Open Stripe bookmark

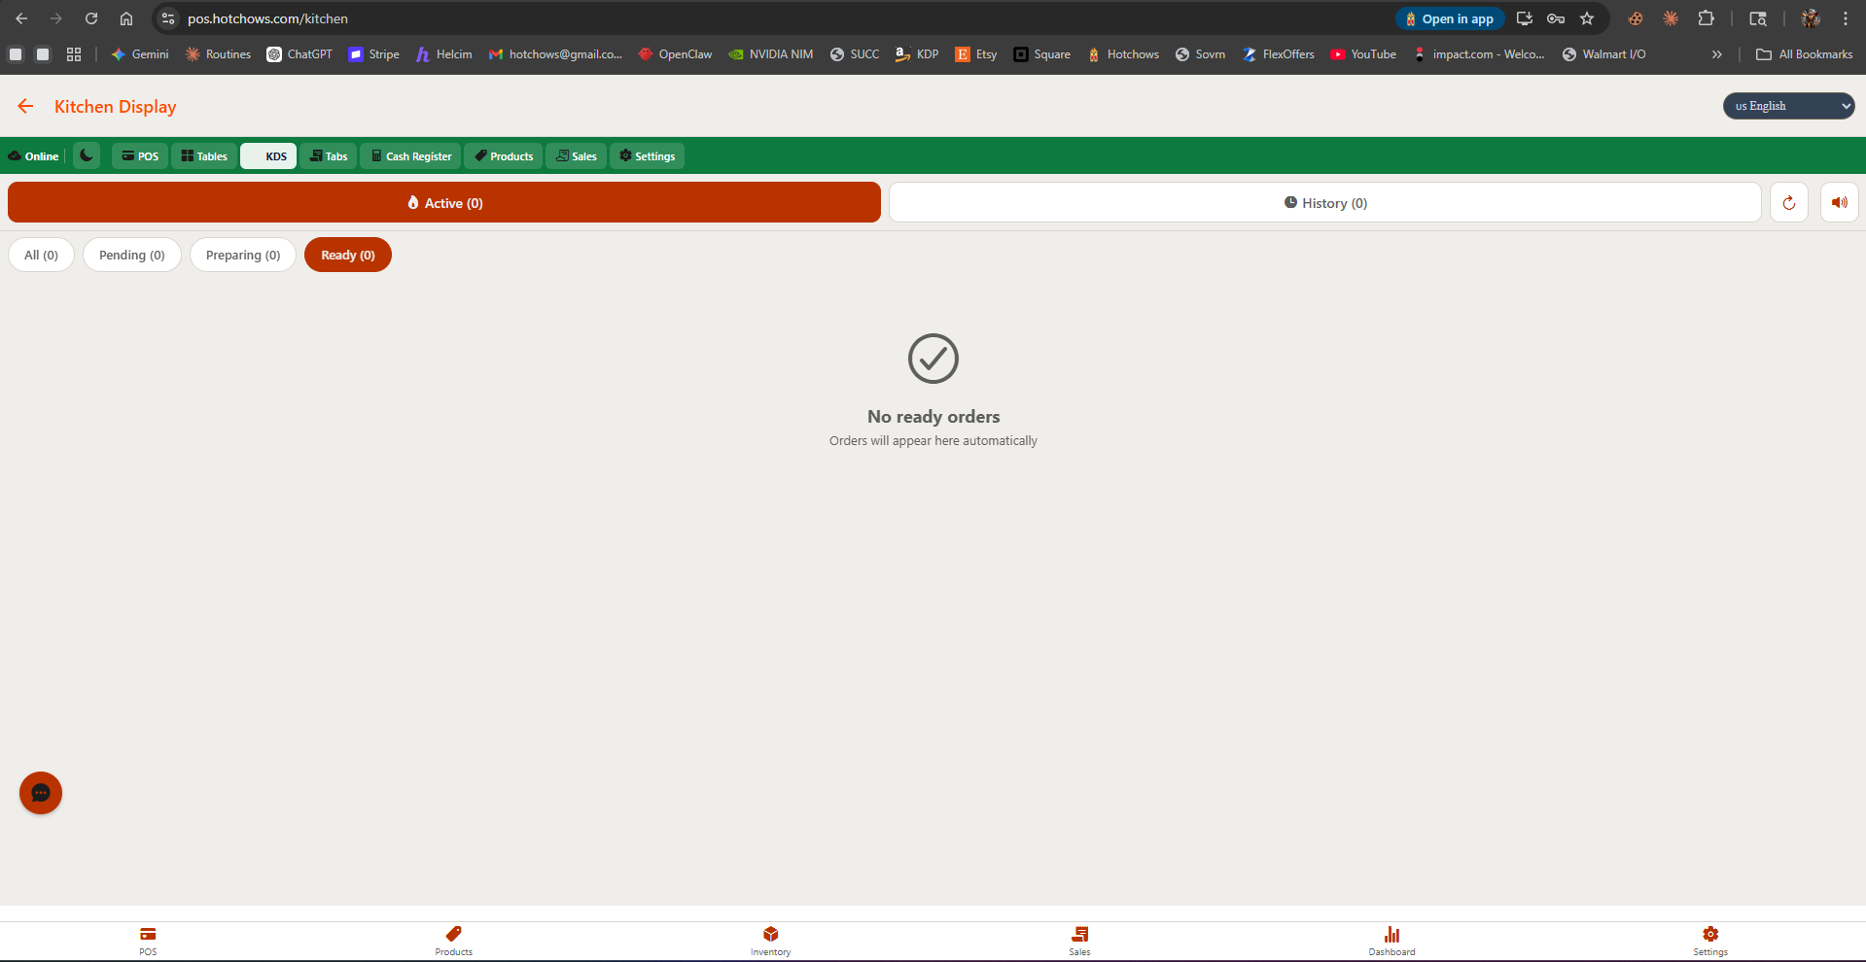[374, 54]
